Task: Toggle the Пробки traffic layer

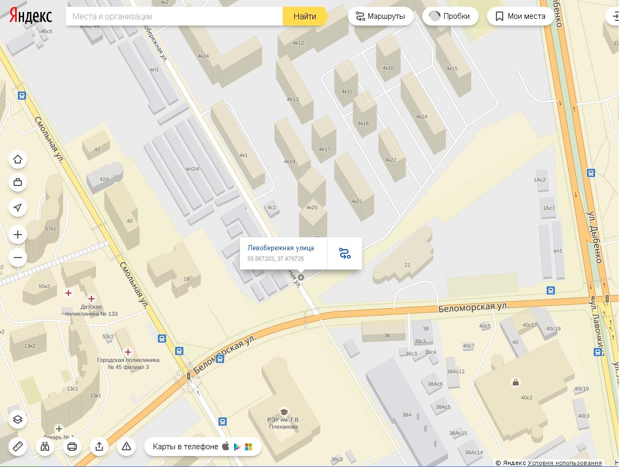Action: pyautogui.click(x=450, y=16)
